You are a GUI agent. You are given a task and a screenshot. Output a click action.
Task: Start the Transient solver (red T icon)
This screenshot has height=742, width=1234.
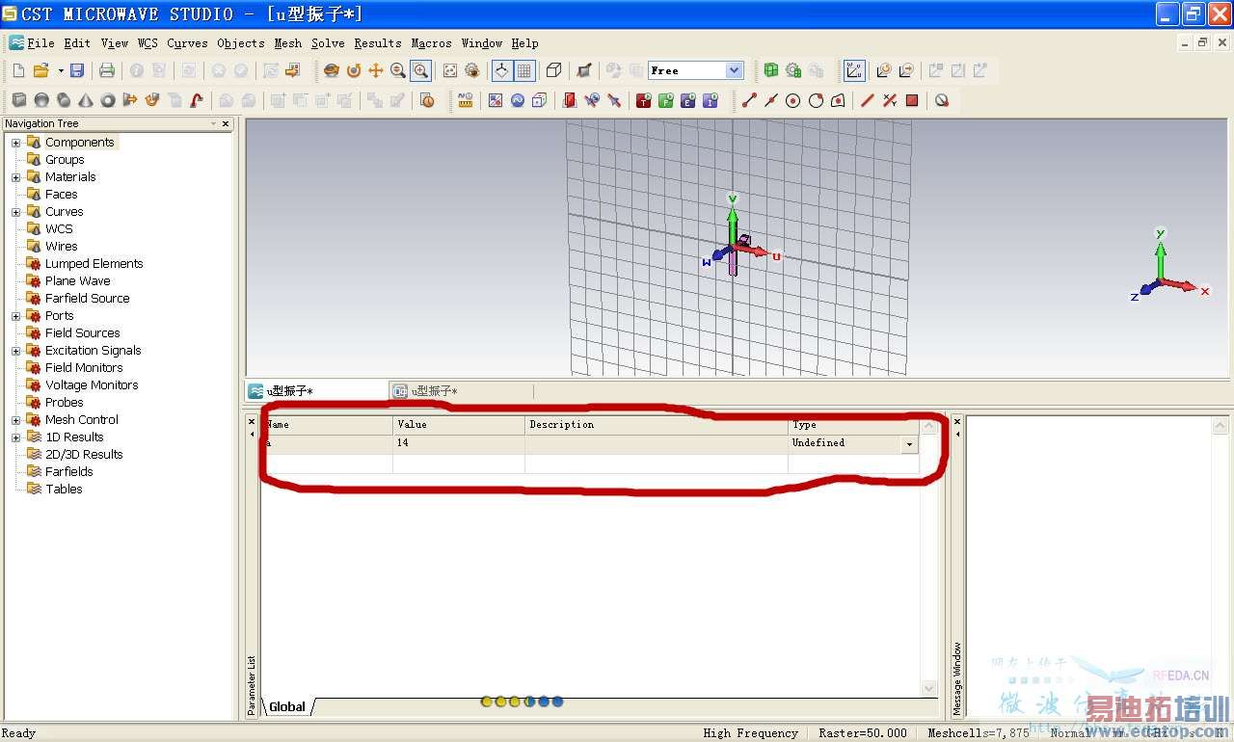coord(643,100)
